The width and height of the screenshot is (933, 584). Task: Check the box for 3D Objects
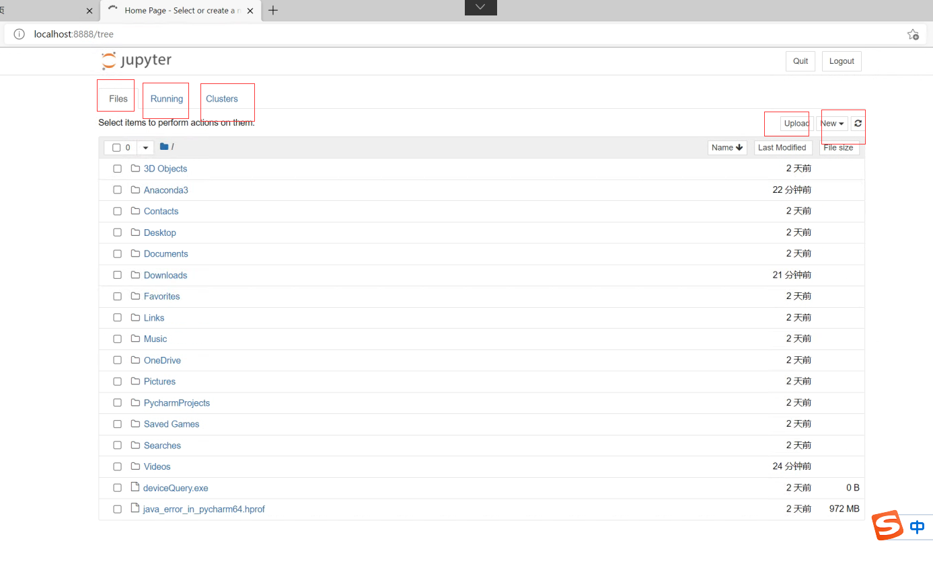tap(117, 169)
